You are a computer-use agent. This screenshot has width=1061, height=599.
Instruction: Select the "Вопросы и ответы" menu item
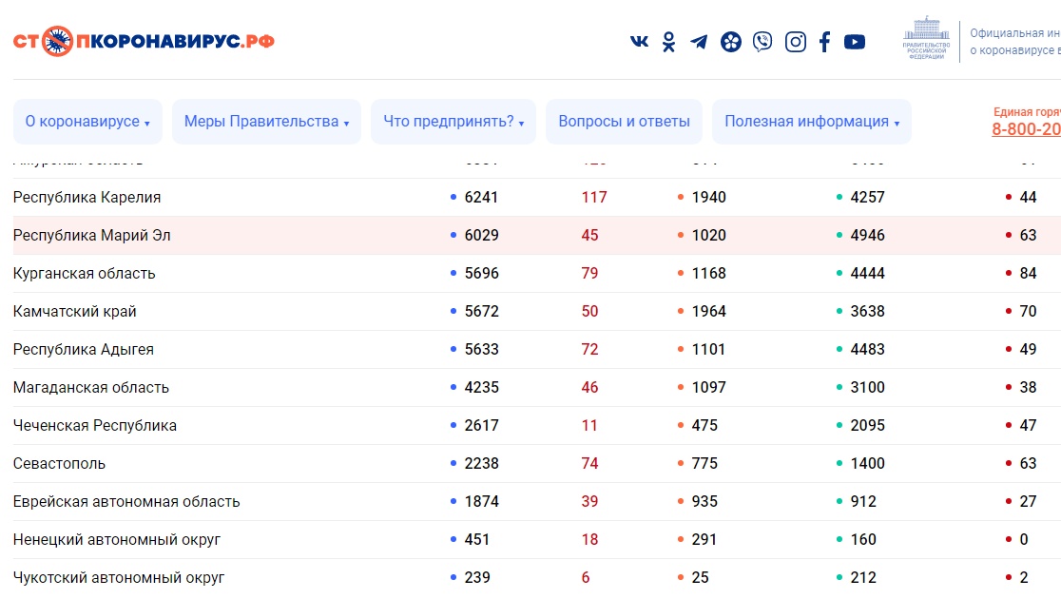(624, 122)
